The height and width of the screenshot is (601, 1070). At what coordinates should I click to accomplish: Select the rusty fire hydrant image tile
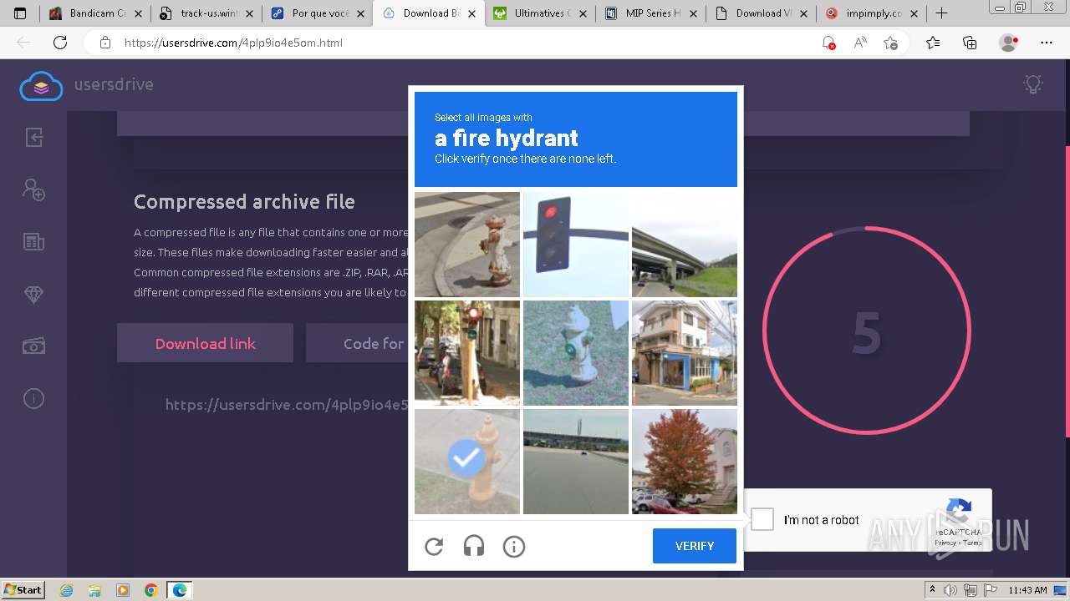(x=467, y=245)
